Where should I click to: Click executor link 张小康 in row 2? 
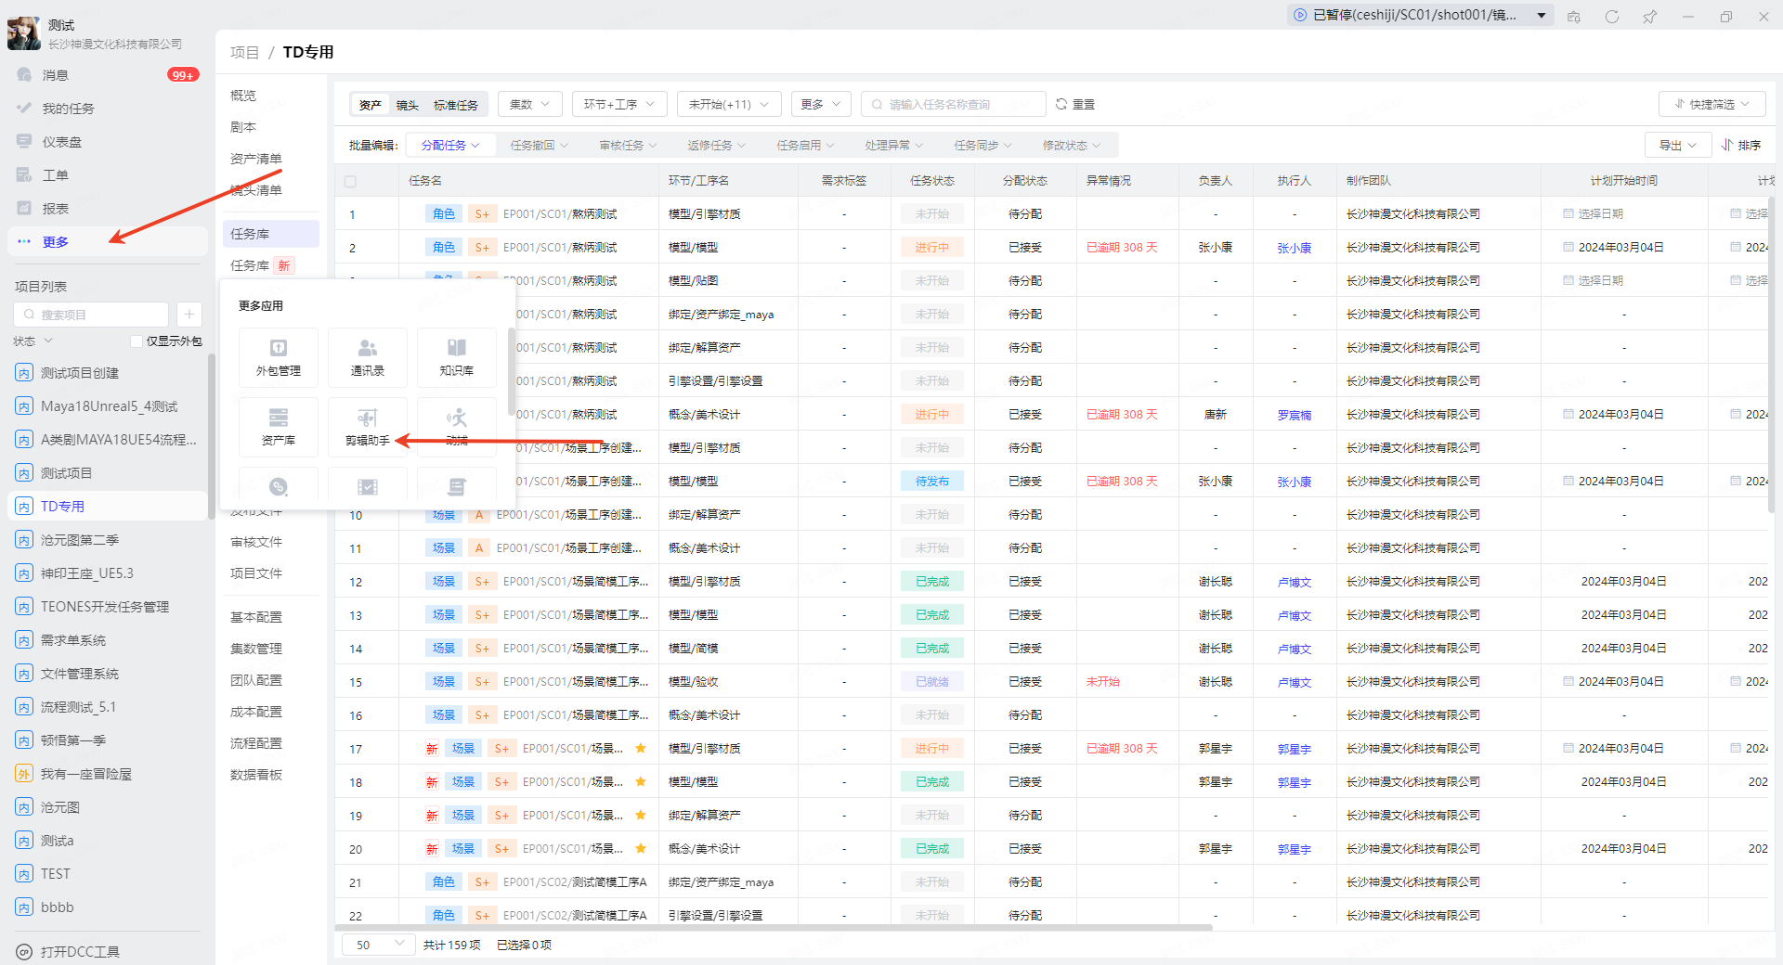[1294, 248]
